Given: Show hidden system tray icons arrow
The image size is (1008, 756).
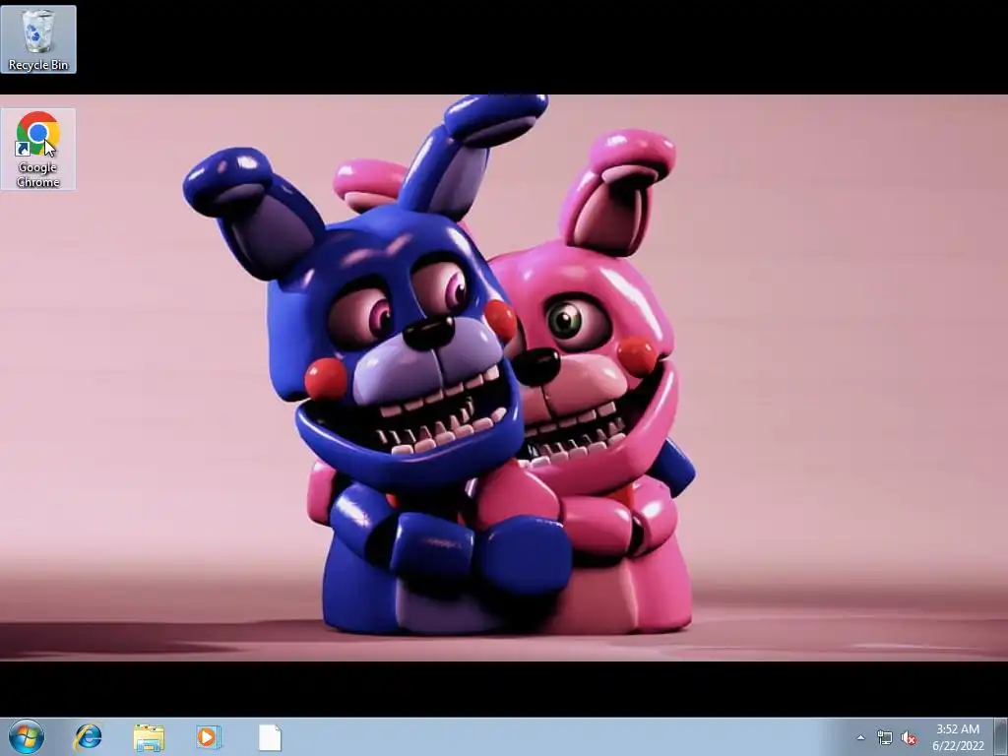Looking at the screenshot, I should point(860,737).
